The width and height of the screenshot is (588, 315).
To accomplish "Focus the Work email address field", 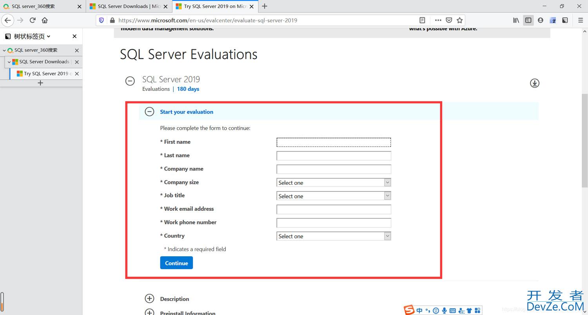I will [334, 209].
